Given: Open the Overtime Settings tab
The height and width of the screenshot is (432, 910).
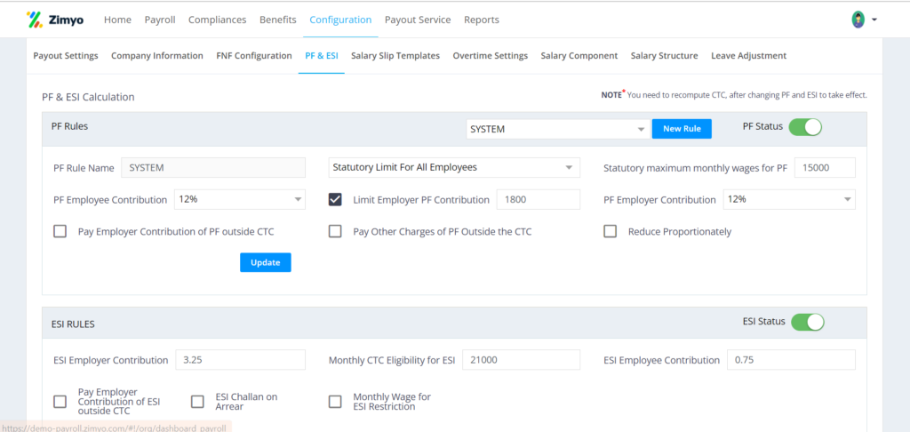Looking at the screenshot, I should pos(491,56).
